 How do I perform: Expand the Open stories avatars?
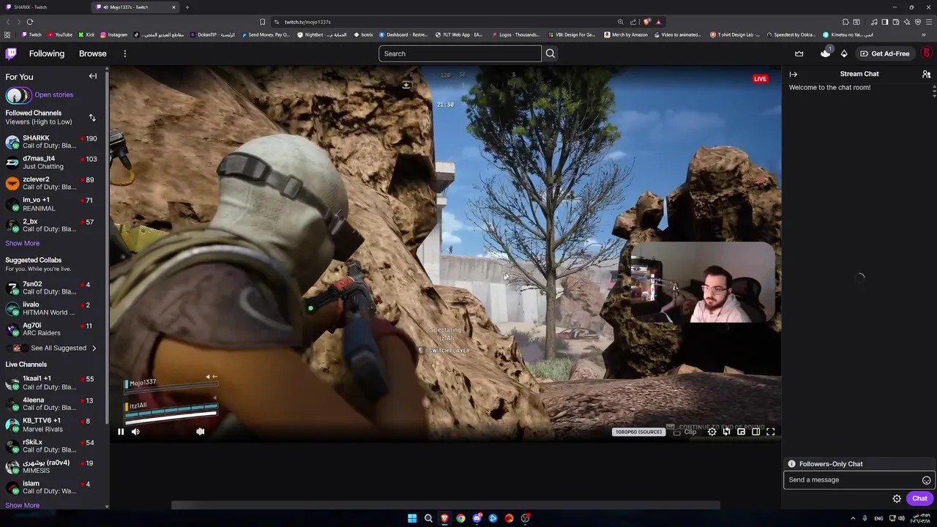coord(18,95)
